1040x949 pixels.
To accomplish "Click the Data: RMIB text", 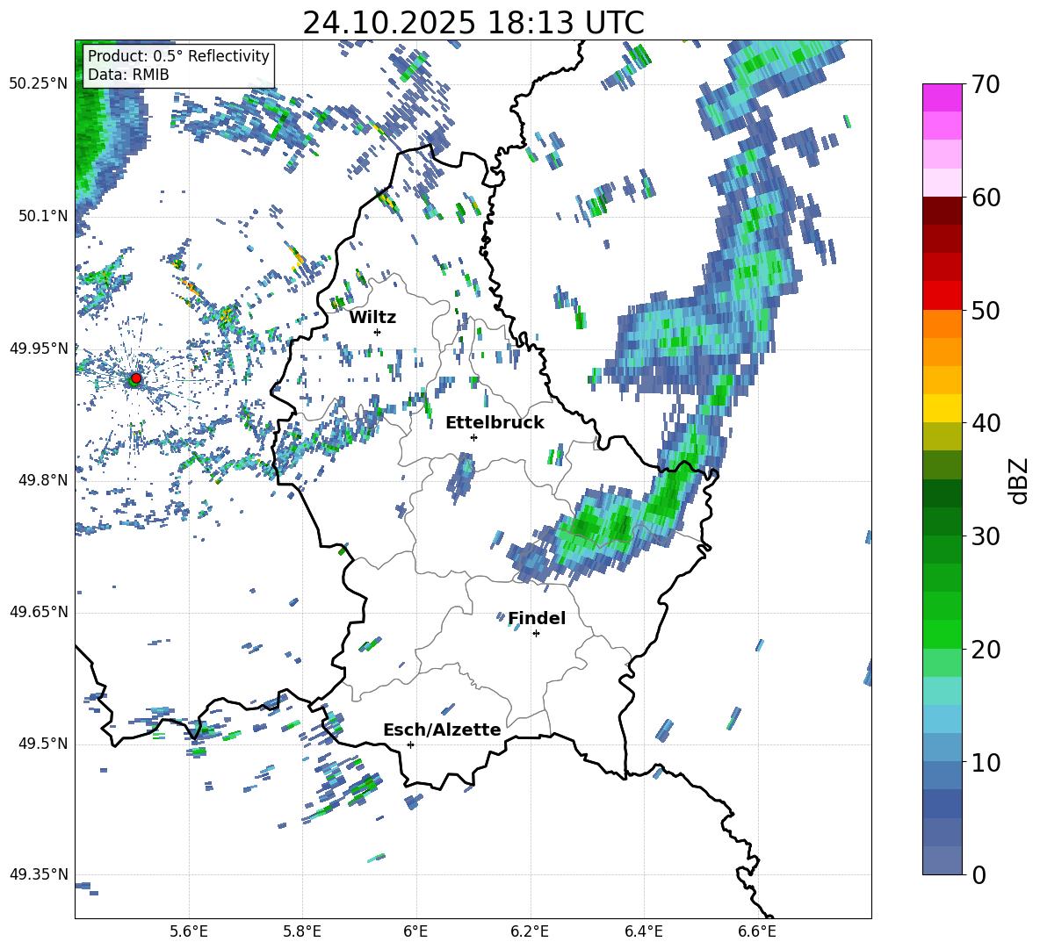I will [x=128, y=75].
